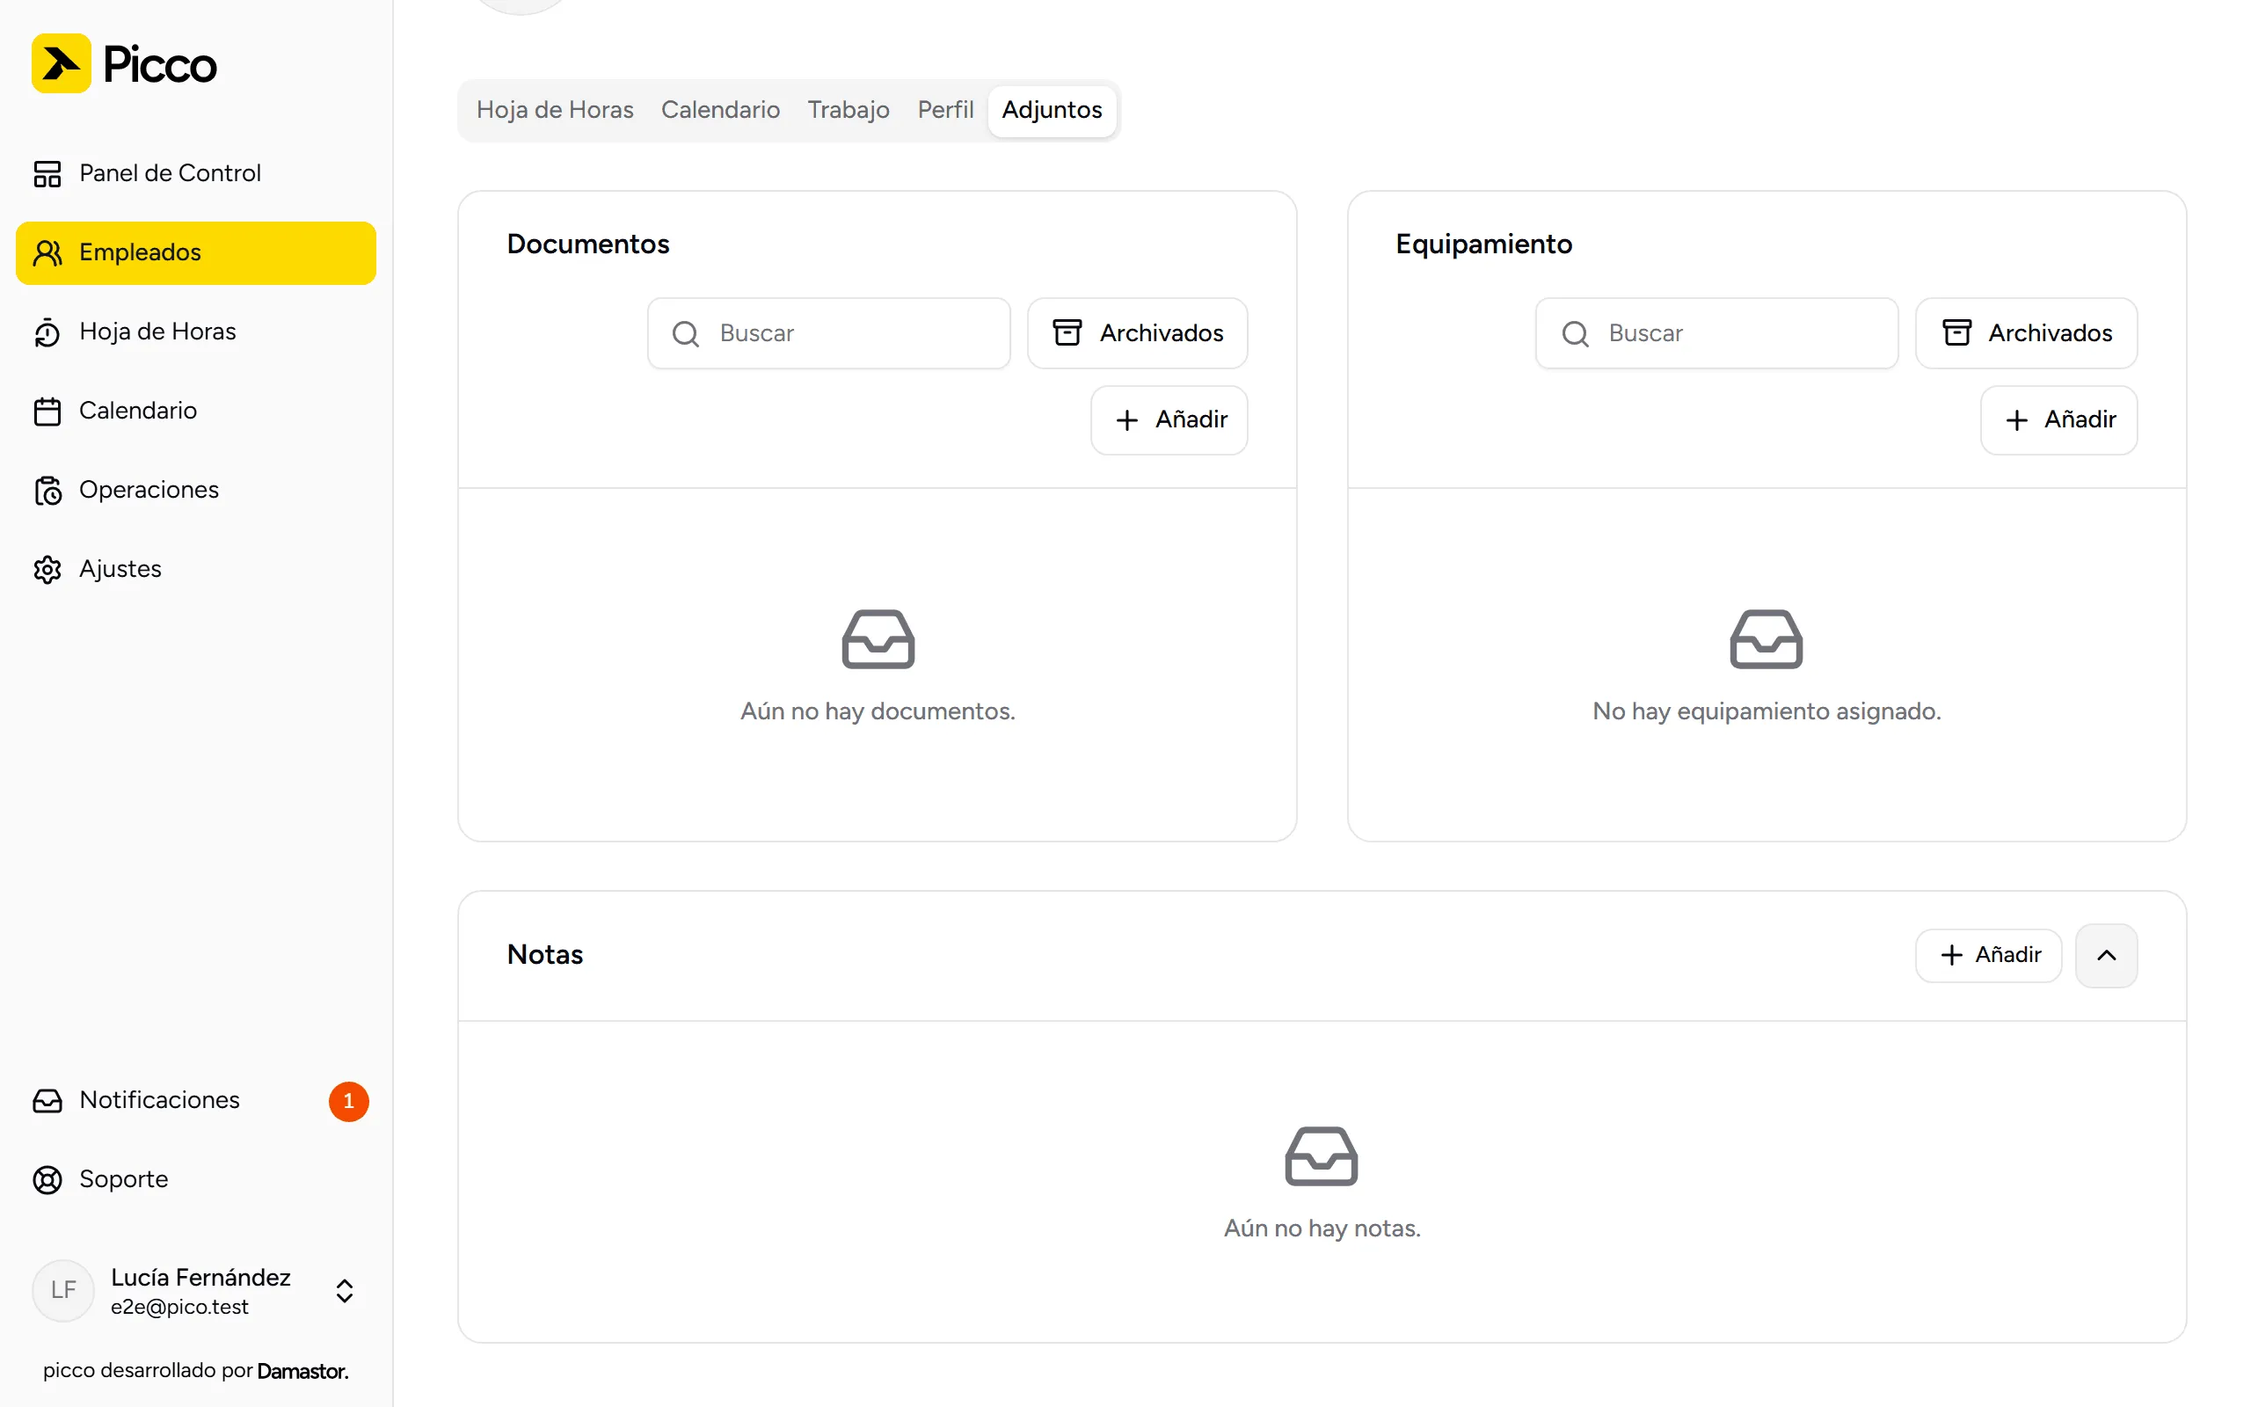Add a new document with Añadir

click(x=1169, y=419)
